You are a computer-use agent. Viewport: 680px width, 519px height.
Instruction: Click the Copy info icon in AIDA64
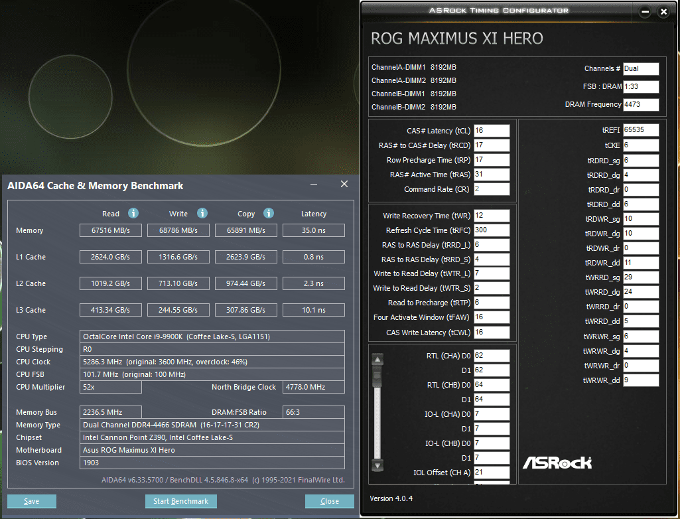[x=269, y=213]
